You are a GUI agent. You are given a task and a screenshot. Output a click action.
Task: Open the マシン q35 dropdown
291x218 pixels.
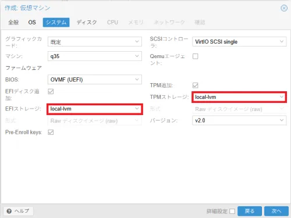point(95,56)
